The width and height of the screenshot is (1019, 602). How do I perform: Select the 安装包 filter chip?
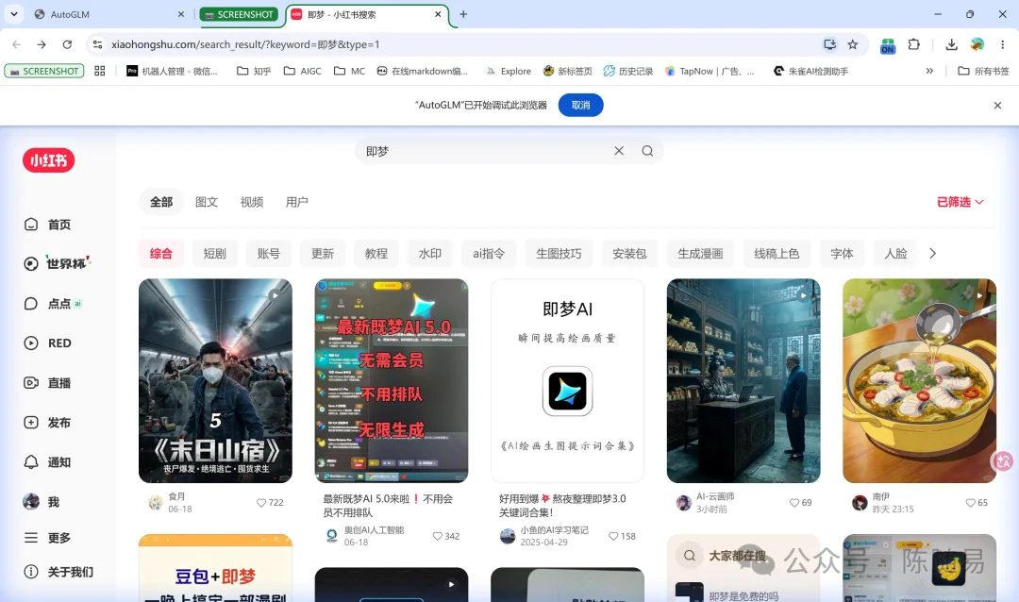coord(629,254)
